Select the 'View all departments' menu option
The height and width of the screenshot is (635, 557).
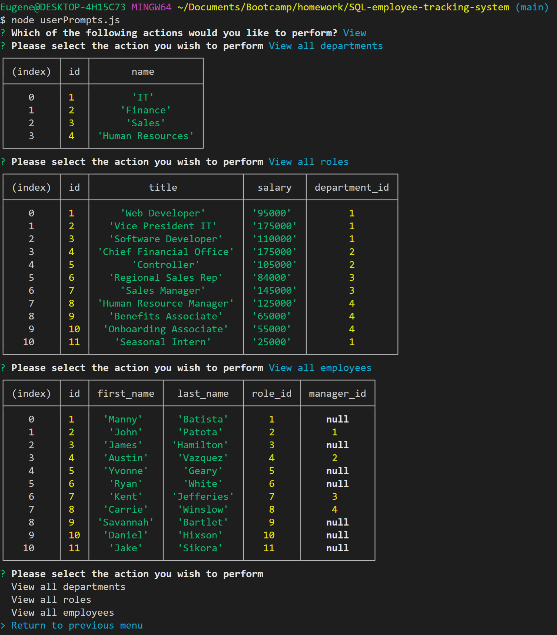(x=68, y=587)
